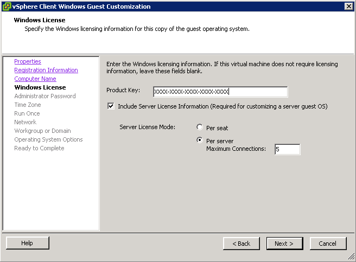The height and width of the screenshot is (262, 356).
Task: Click the Run Once step
Action: click(x=27, y=113)
